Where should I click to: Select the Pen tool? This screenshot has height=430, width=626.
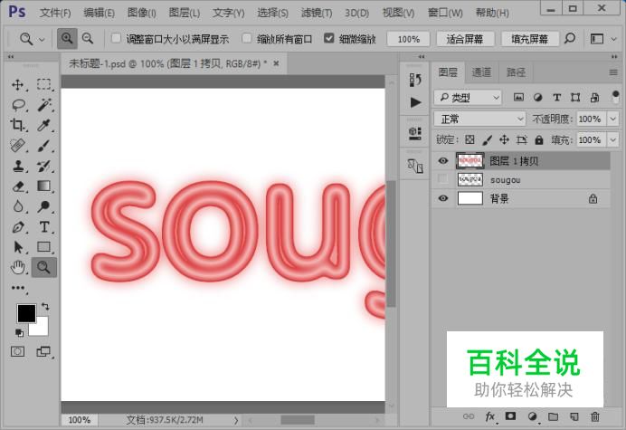coord(18,227)
